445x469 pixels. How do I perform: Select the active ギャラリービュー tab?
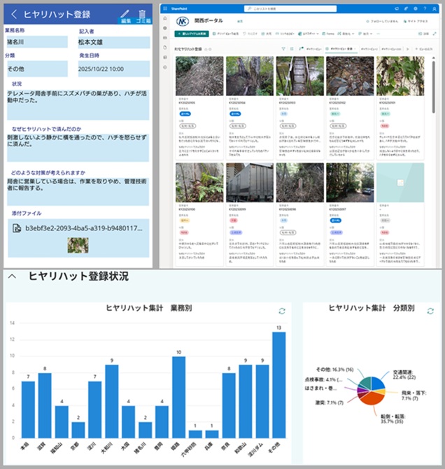point(340,49)
